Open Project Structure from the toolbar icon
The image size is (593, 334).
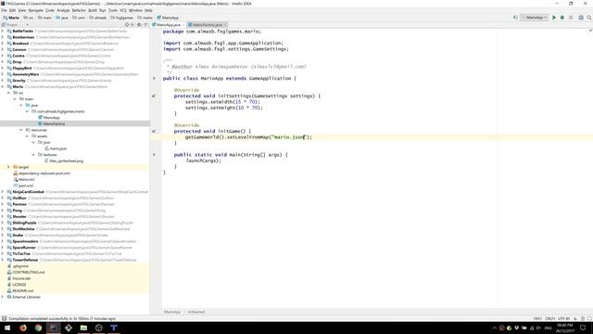pyautogui.click(x=581, y=18)
